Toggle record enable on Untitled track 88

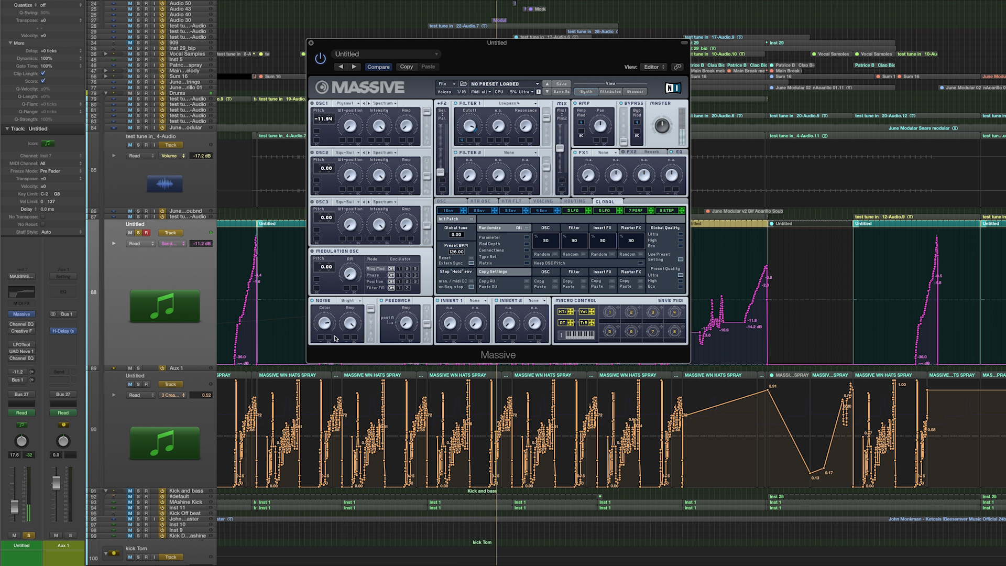tap(146, 233)
